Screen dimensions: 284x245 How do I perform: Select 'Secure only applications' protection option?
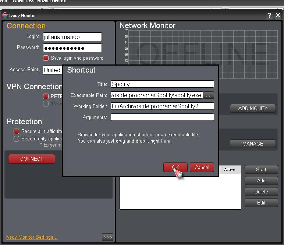pos(16,139)
